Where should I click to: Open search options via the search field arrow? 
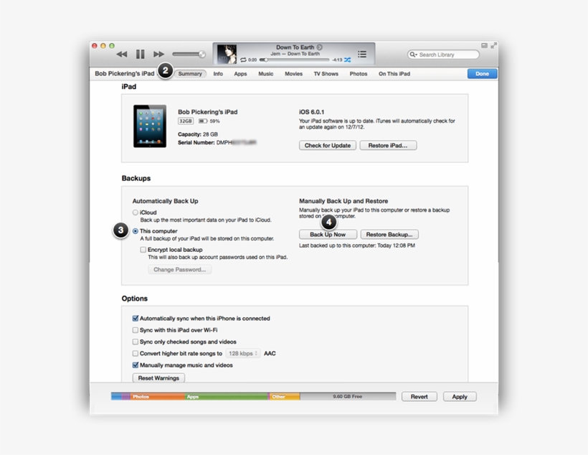[x=417, y=55]
